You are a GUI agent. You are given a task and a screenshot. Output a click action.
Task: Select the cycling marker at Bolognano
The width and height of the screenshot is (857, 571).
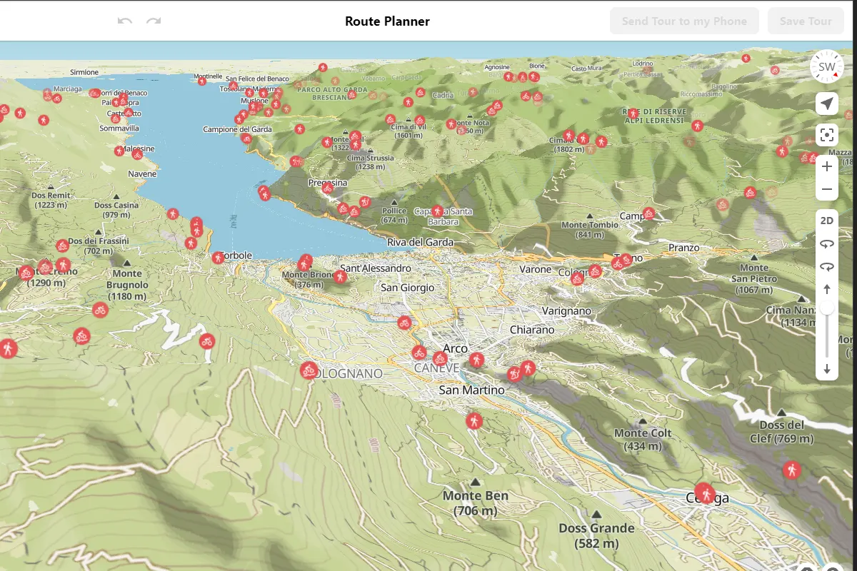309,370
